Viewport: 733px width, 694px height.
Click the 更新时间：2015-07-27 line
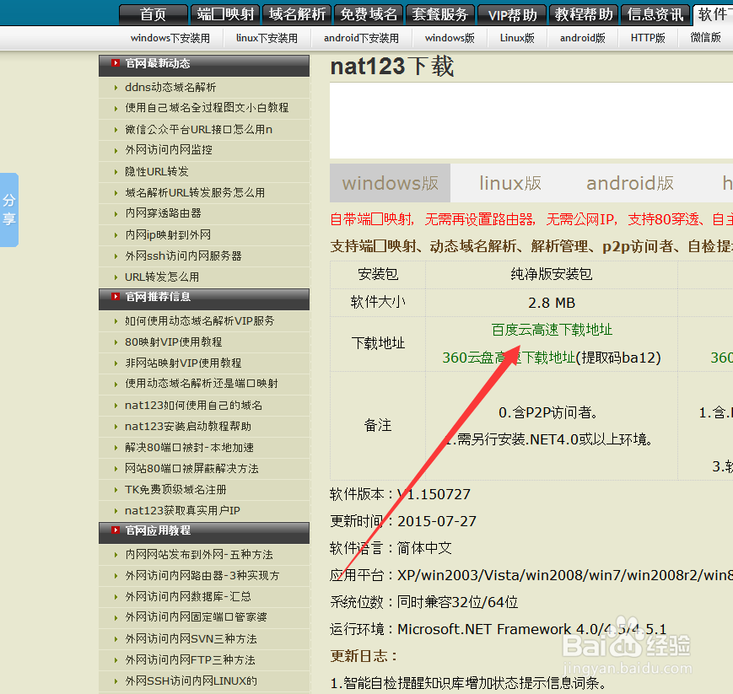(403, 521)
